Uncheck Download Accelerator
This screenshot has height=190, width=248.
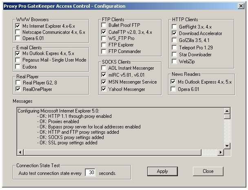click(174, 33)
